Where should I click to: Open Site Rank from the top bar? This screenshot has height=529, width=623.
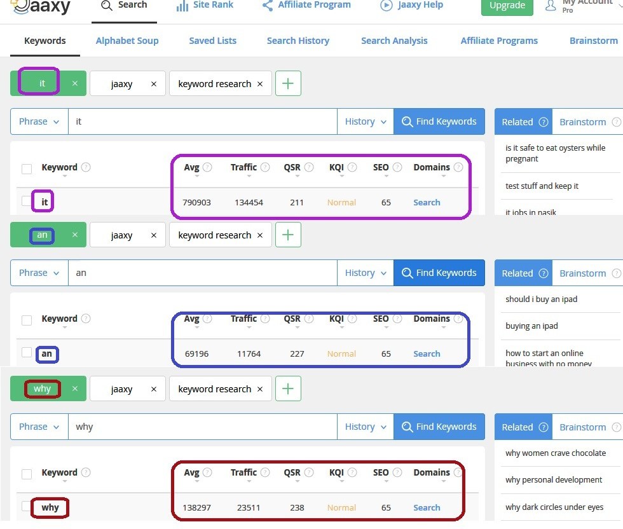(x=205, y=6)
